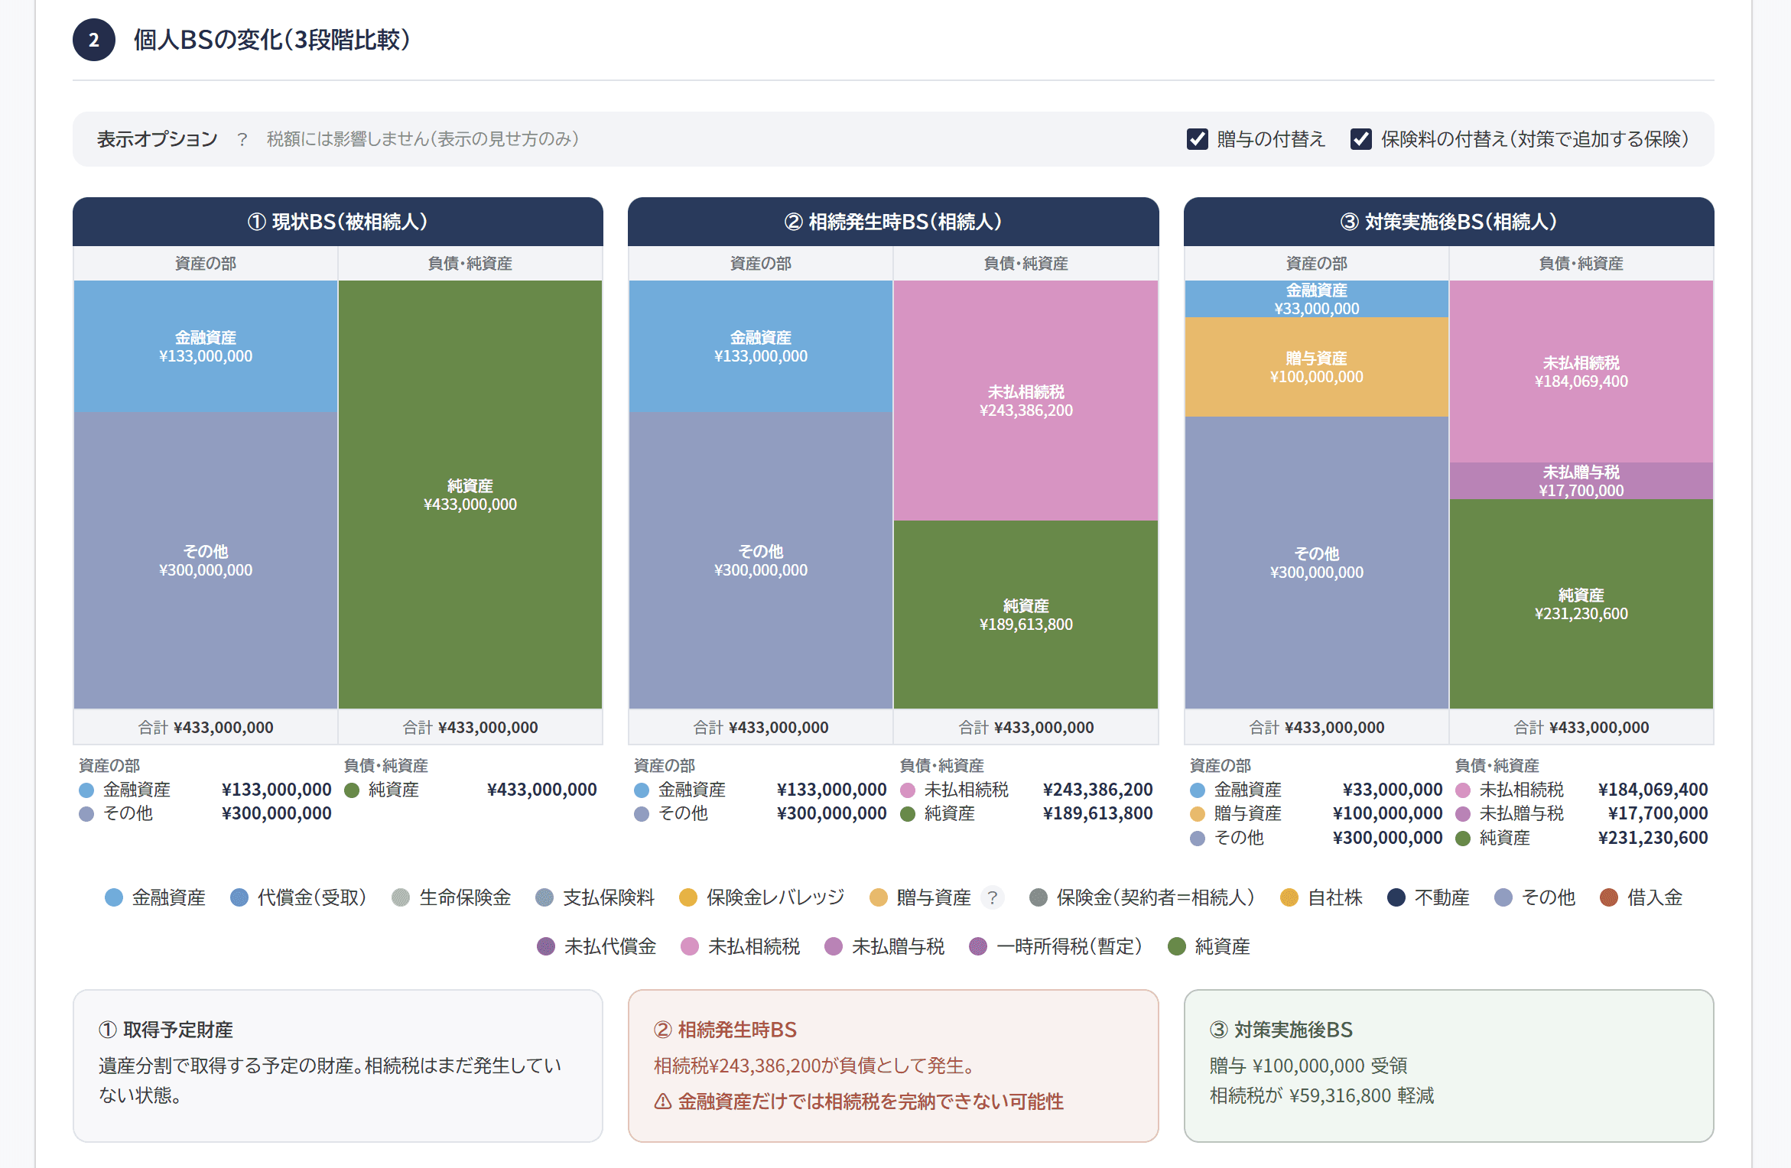Image resolution: width=1791 pixels, height=1168 pixels.
Task: Click the 支払保険料 legend dot
Action: point(544,897)
